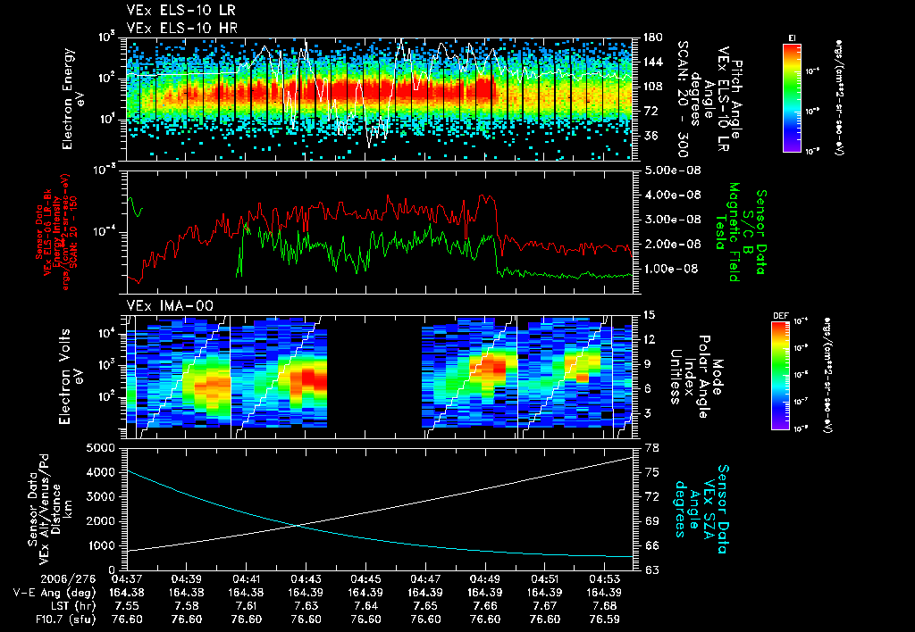915x632 pixels.
Task: Click the time tick label '04:43'
Action: [306, 579]
